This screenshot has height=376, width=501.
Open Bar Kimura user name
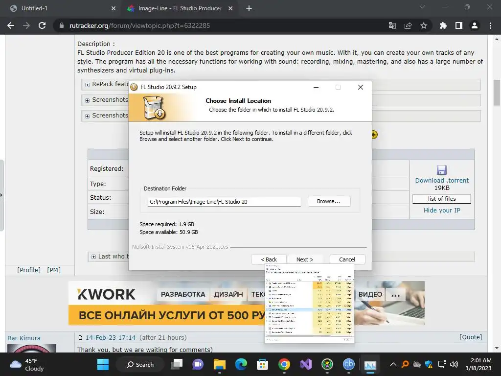point(24,338)
